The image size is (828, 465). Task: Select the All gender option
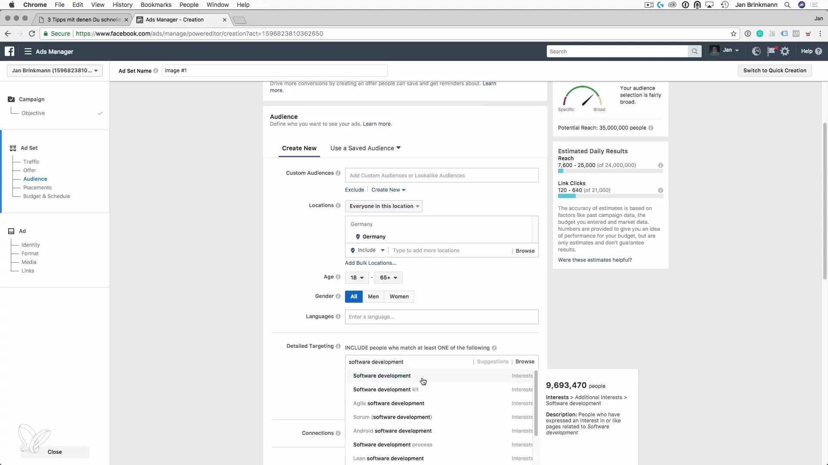[x=354, y=297]
